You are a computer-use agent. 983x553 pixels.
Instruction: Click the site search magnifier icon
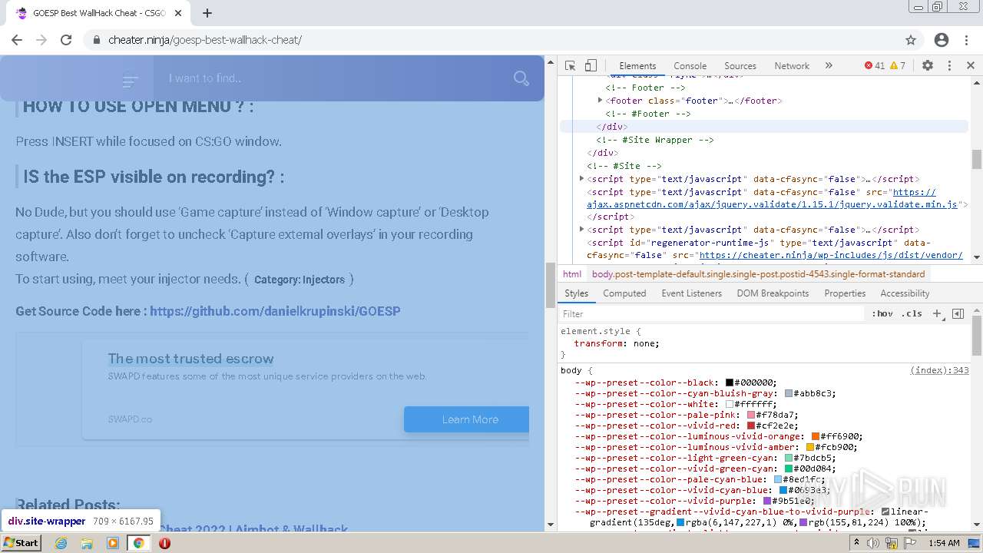(521, 78)
